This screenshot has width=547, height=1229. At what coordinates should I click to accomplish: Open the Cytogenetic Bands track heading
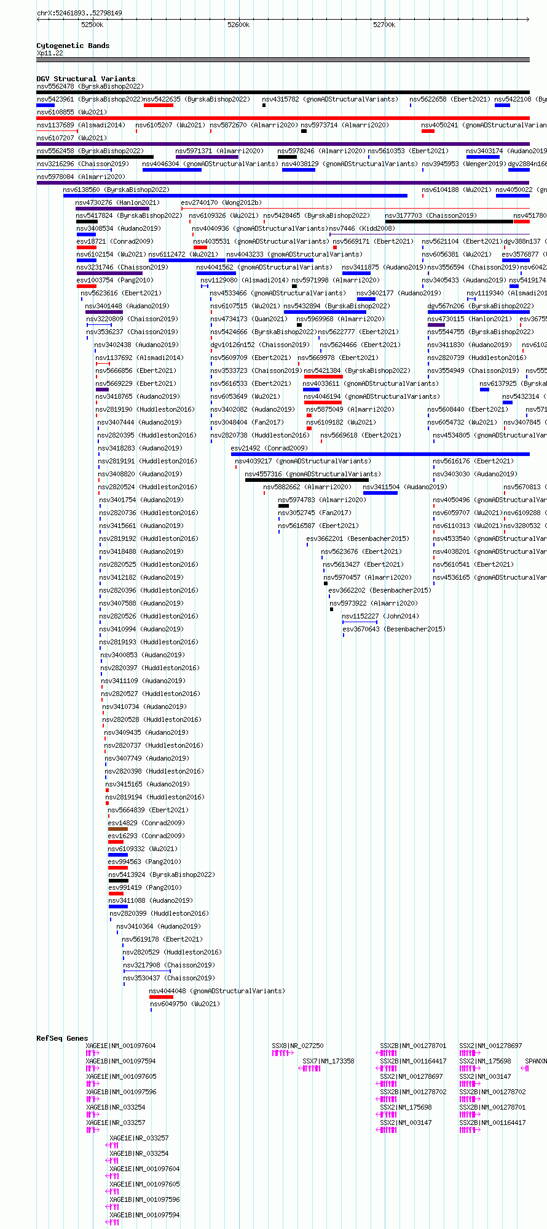coord(73,46)
